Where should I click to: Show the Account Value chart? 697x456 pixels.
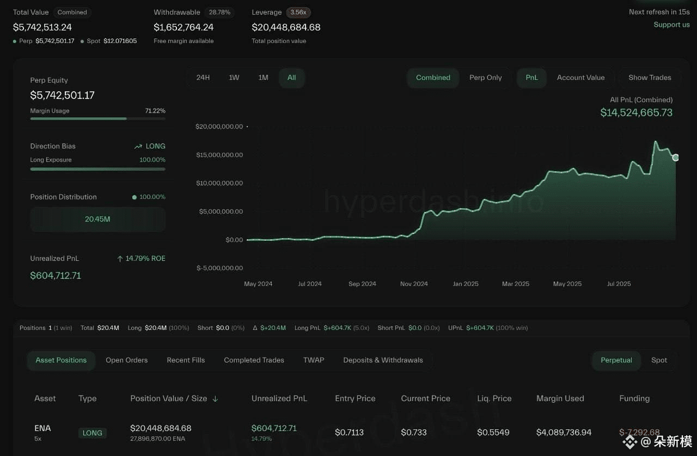click(x=581, y=78)
